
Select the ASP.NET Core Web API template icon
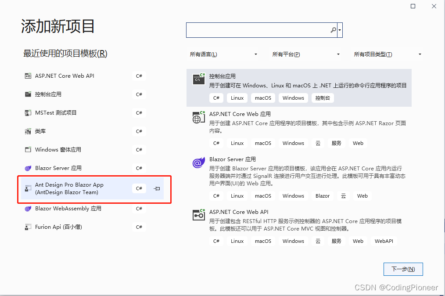pyautogui.click(x=27, y=76)
